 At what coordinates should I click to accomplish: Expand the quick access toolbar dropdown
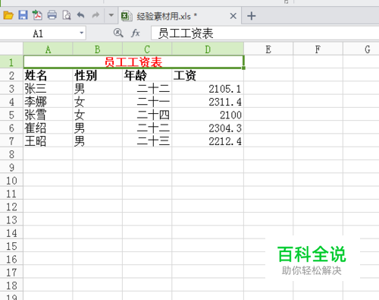pyautogui.click(x=111, y=15)
